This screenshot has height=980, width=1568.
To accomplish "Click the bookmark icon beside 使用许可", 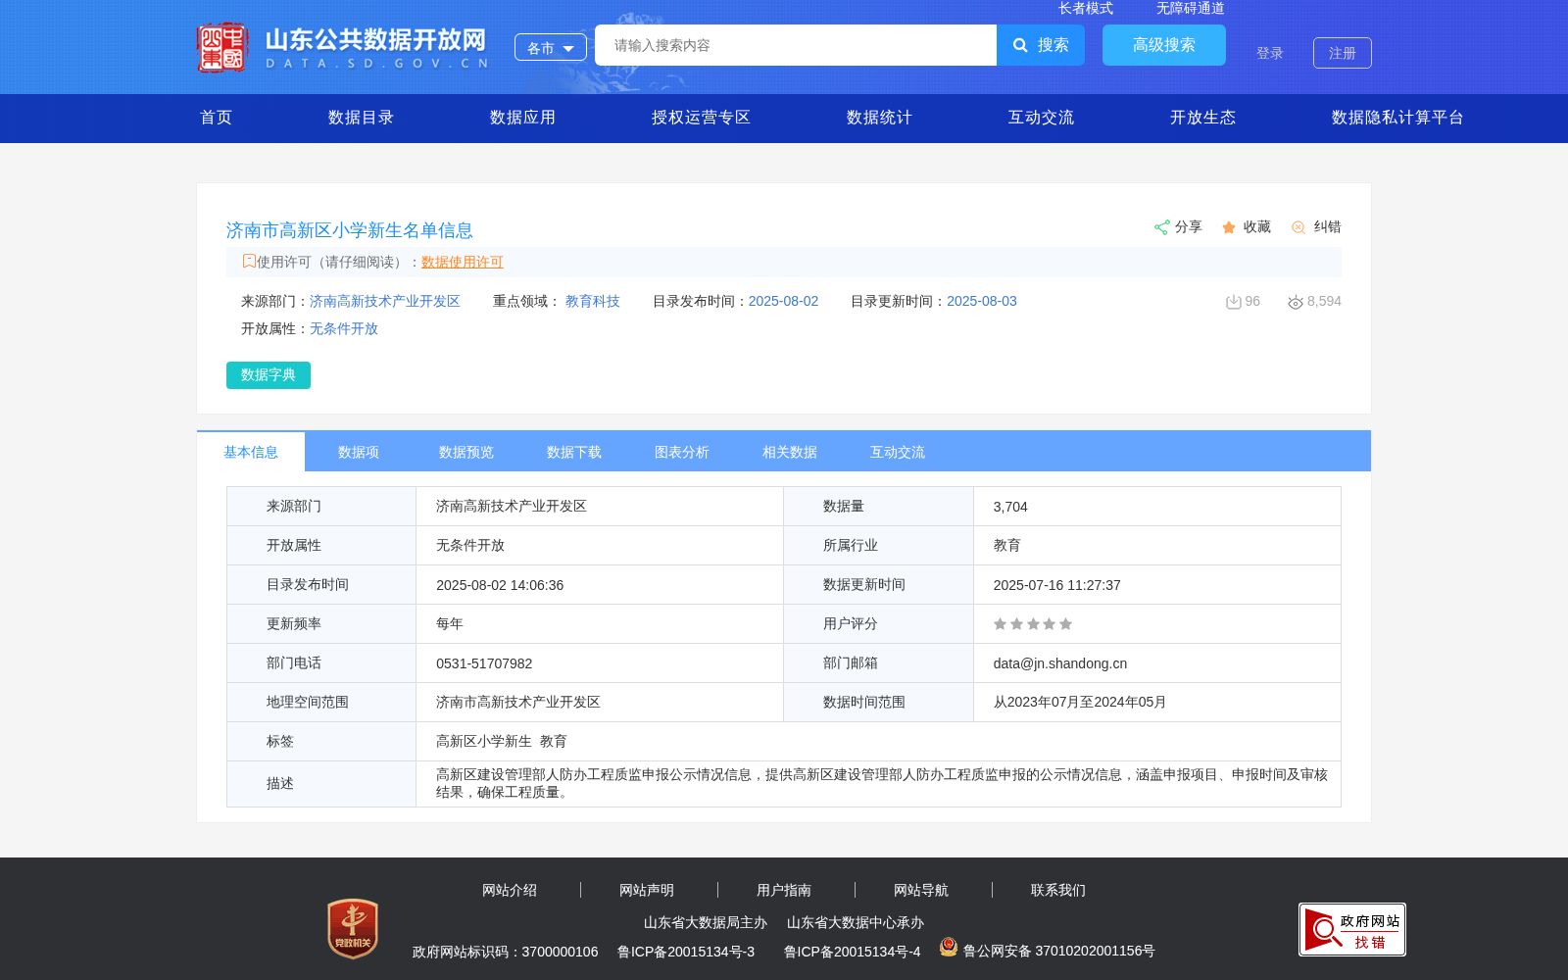I will (x=249, y=261).
